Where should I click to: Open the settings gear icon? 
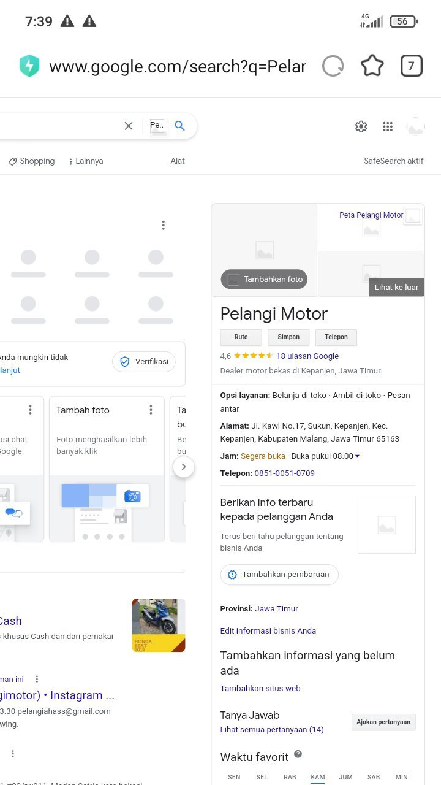coord(361,126)
